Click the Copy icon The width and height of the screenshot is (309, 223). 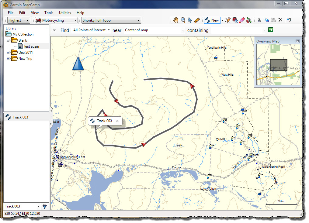click(266, 20)
